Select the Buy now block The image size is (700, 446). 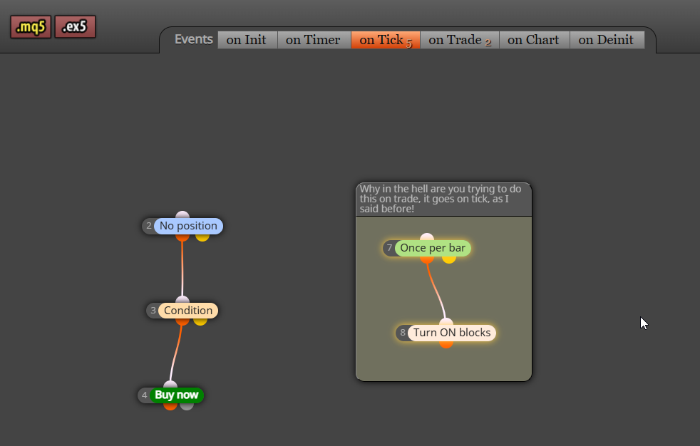177,395
